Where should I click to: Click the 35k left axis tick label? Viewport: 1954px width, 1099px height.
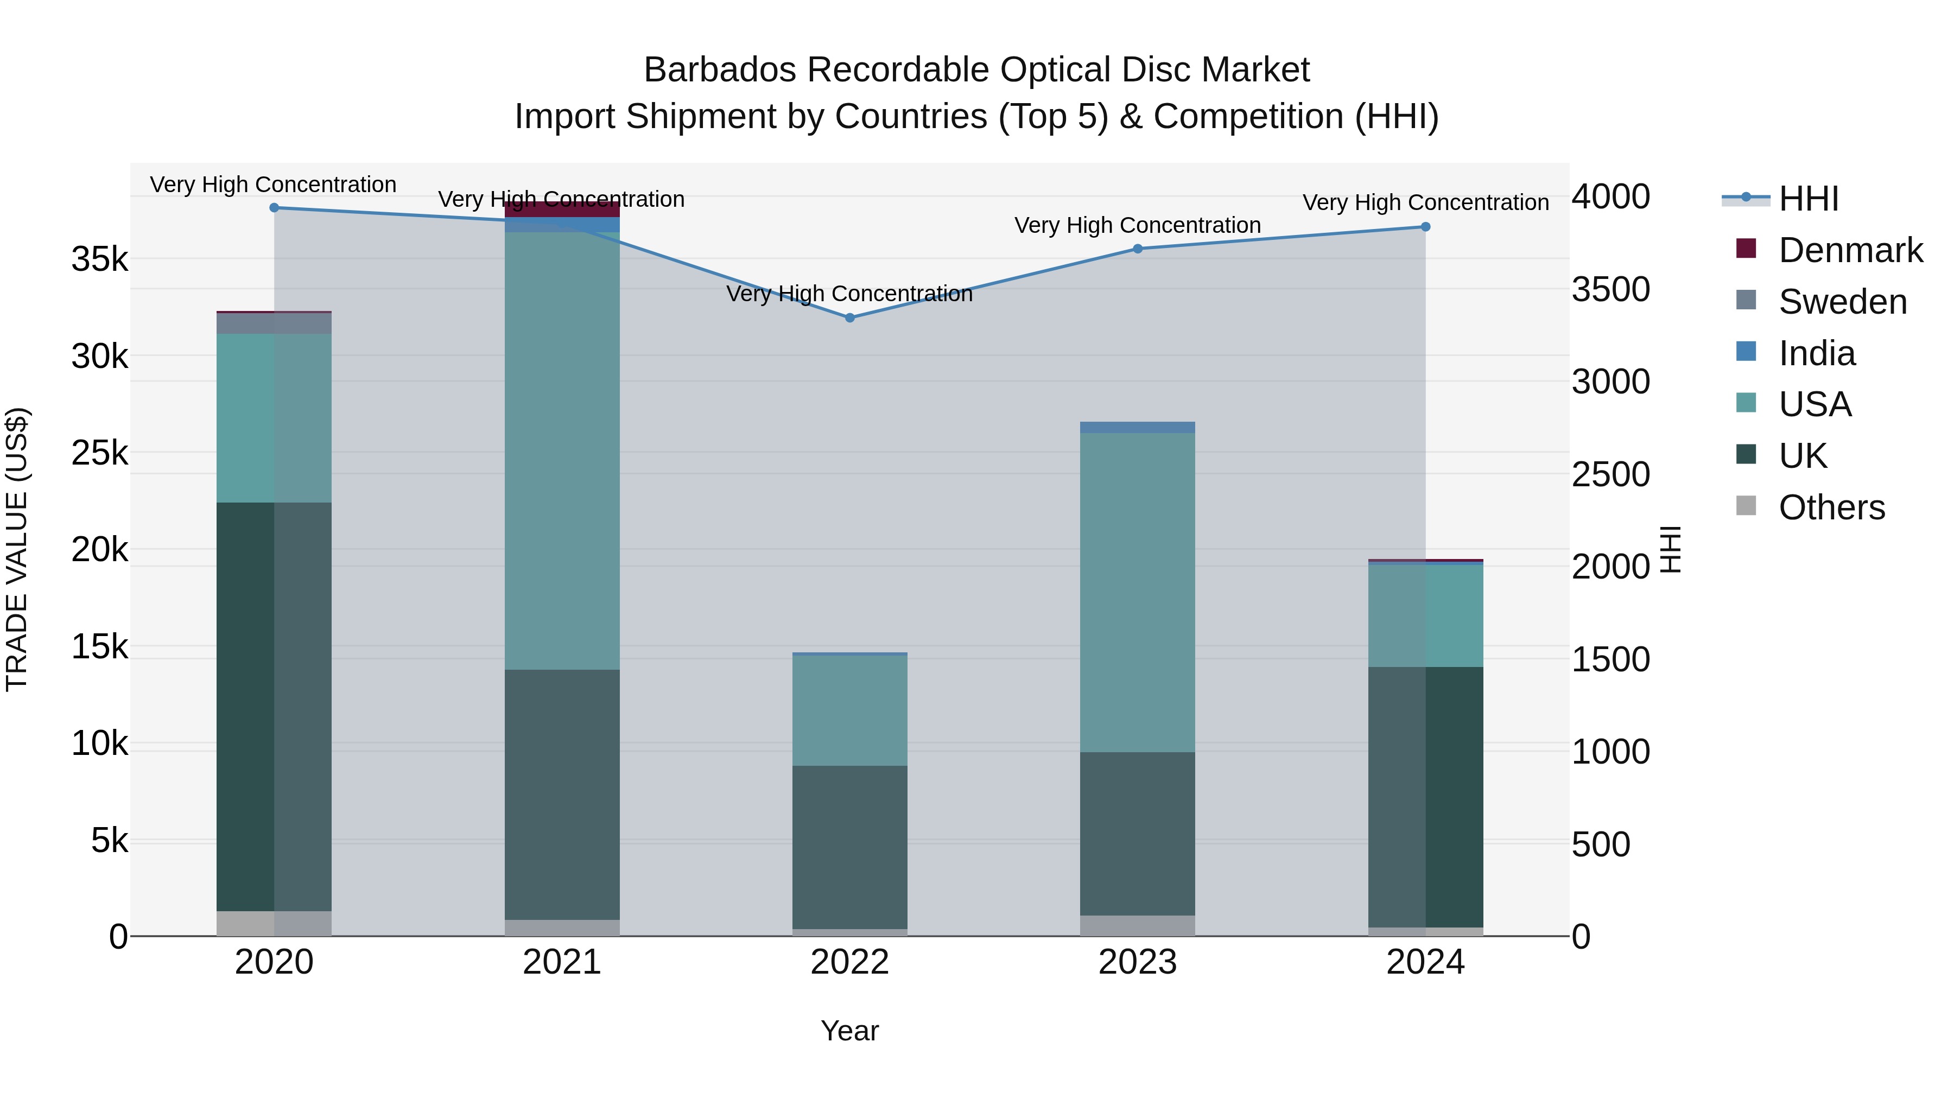pyautogui.click(x=99, y=259)
